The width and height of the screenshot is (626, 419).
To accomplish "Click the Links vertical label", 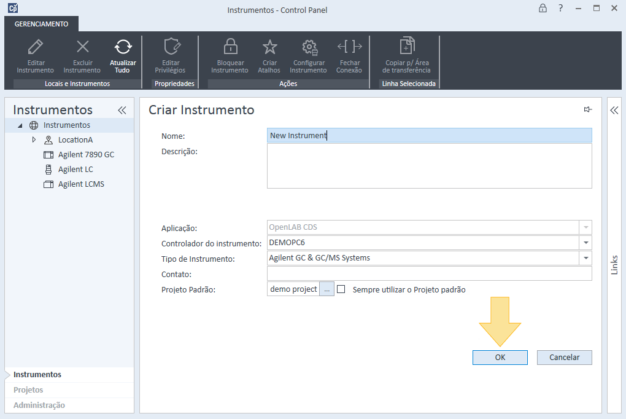I will (x=614, y=265).
